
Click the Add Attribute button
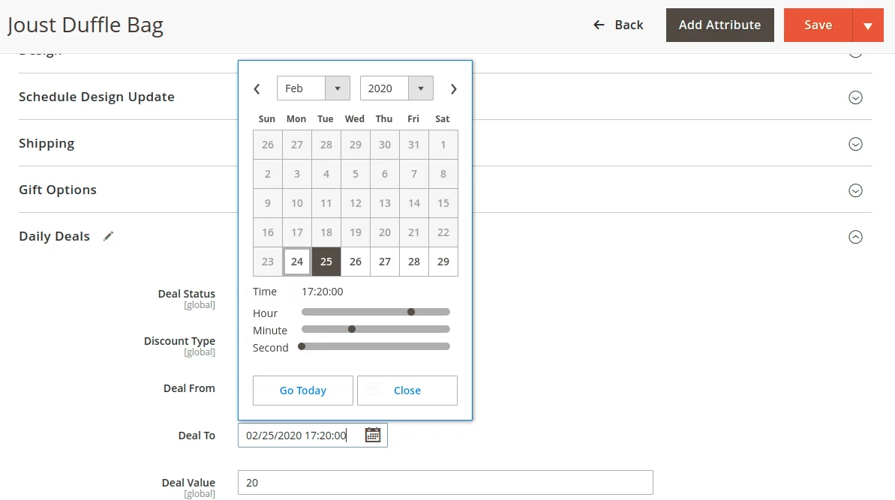point(719,25)
